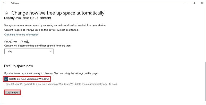Image resolution: width=206 pixels, height=105 pixels.
Task: Click the vertical scrollbar on the right edge
Action: point(205,77)
